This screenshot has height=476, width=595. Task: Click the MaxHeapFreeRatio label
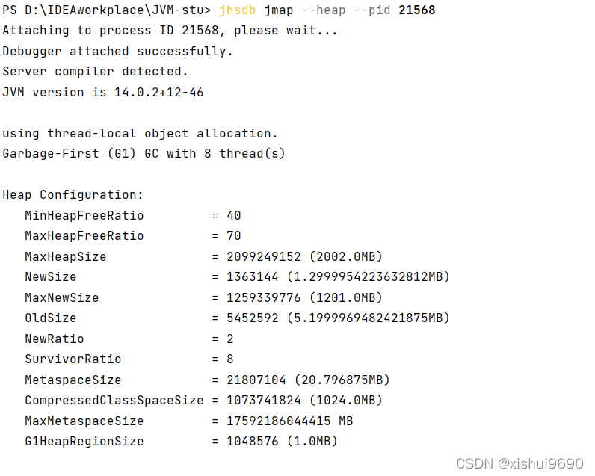pos(84,236)
